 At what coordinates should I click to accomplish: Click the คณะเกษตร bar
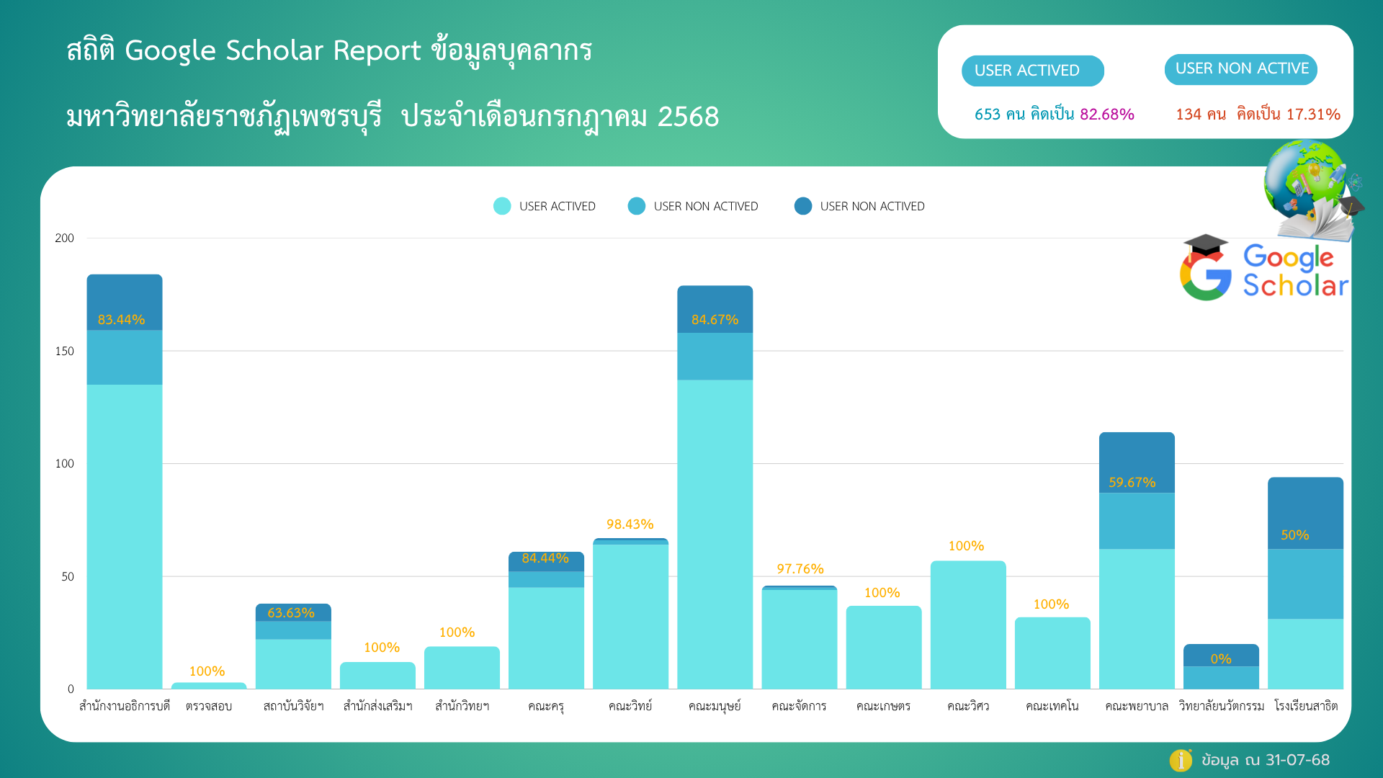[884, 648]
